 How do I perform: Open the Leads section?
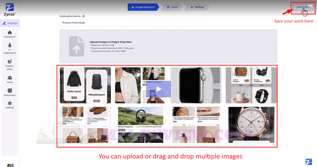pyautogui.click(x=10, y=80)
